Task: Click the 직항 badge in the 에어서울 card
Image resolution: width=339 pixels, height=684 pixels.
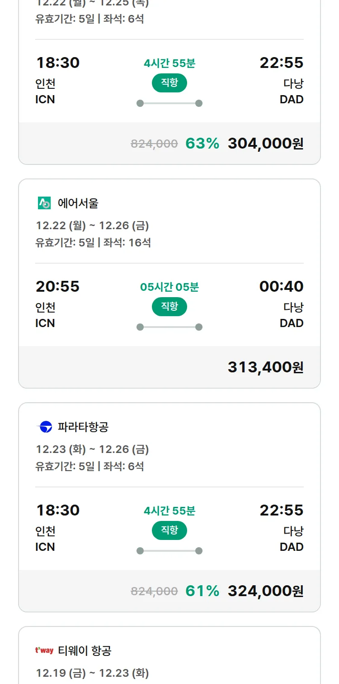Action: (169, 307)
